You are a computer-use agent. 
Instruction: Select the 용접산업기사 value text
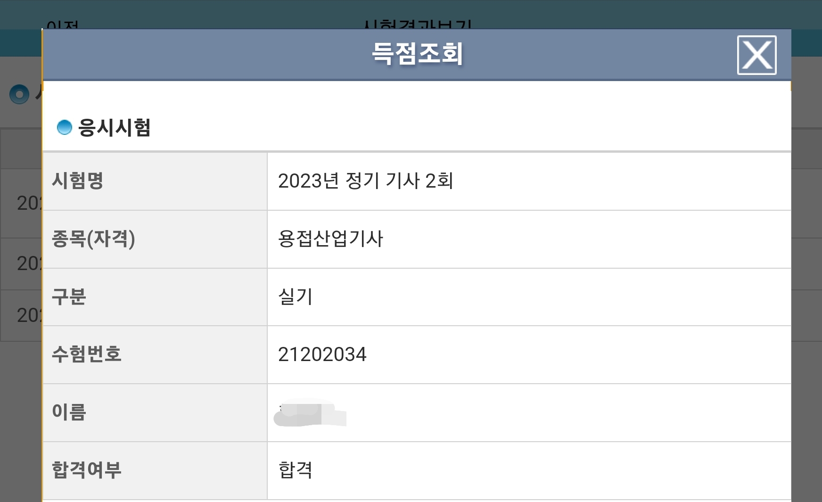coord(330,239)
